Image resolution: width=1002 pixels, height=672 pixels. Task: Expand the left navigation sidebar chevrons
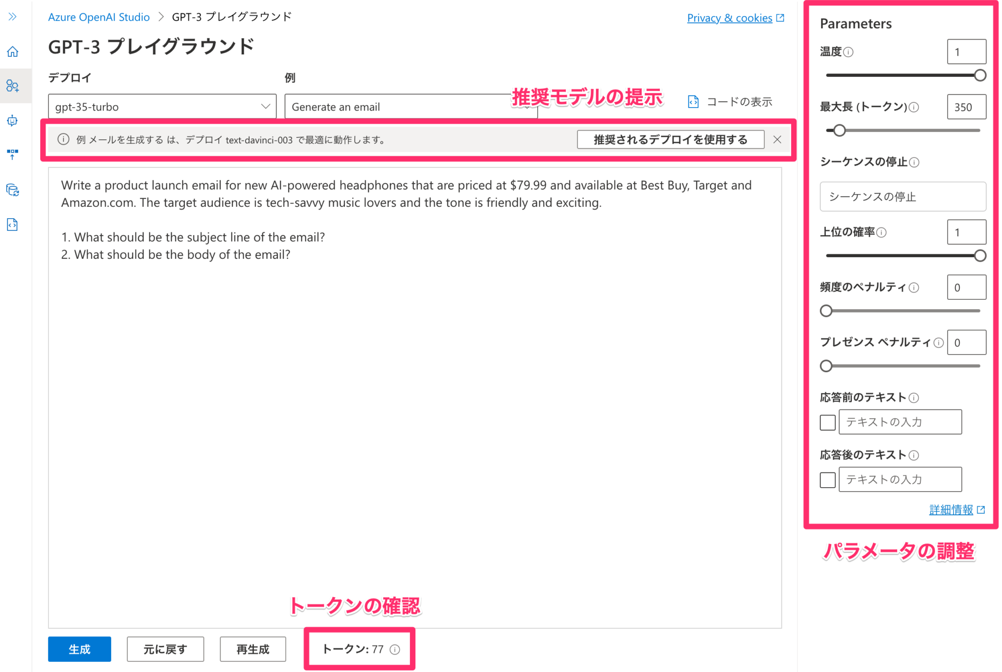[x=13, y=17]
